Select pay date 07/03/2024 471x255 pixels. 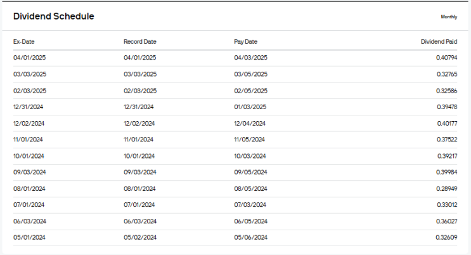point(250,205)
